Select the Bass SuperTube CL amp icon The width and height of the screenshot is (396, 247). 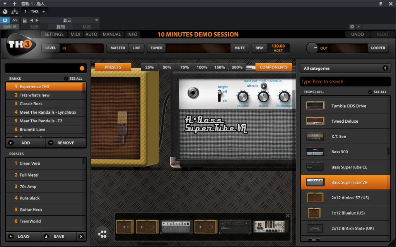point(315,167)
